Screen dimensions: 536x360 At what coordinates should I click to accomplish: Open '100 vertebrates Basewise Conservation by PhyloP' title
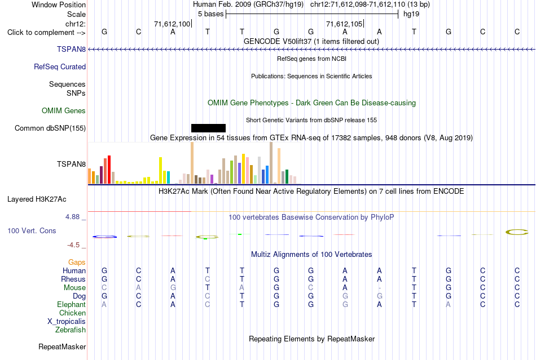[x=311, y=217]
